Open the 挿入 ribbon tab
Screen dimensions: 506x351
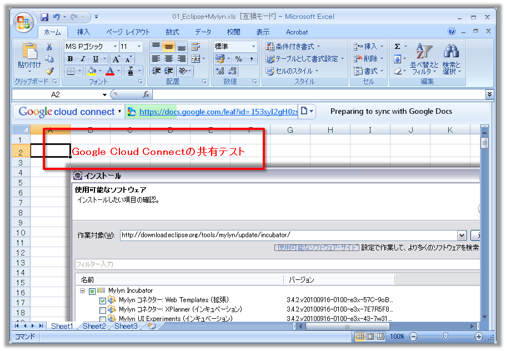83,32
